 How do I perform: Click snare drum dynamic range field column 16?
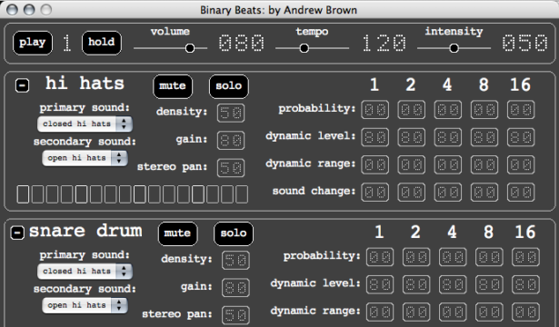coord(526,312)
